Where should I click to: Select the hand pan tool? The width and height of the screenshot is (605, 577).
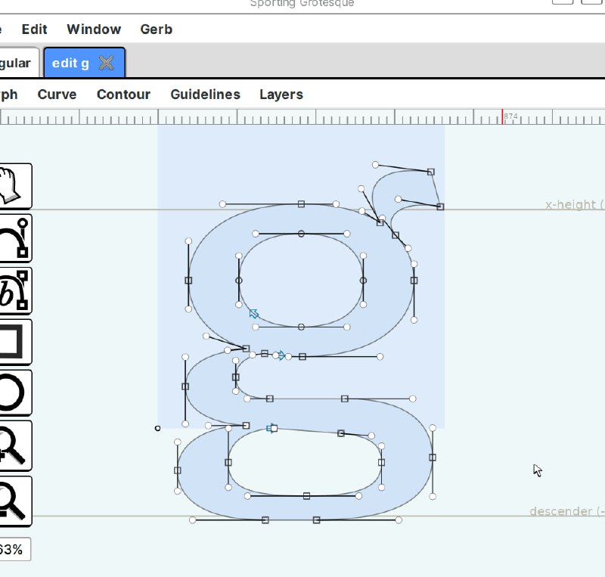point(13,185)
